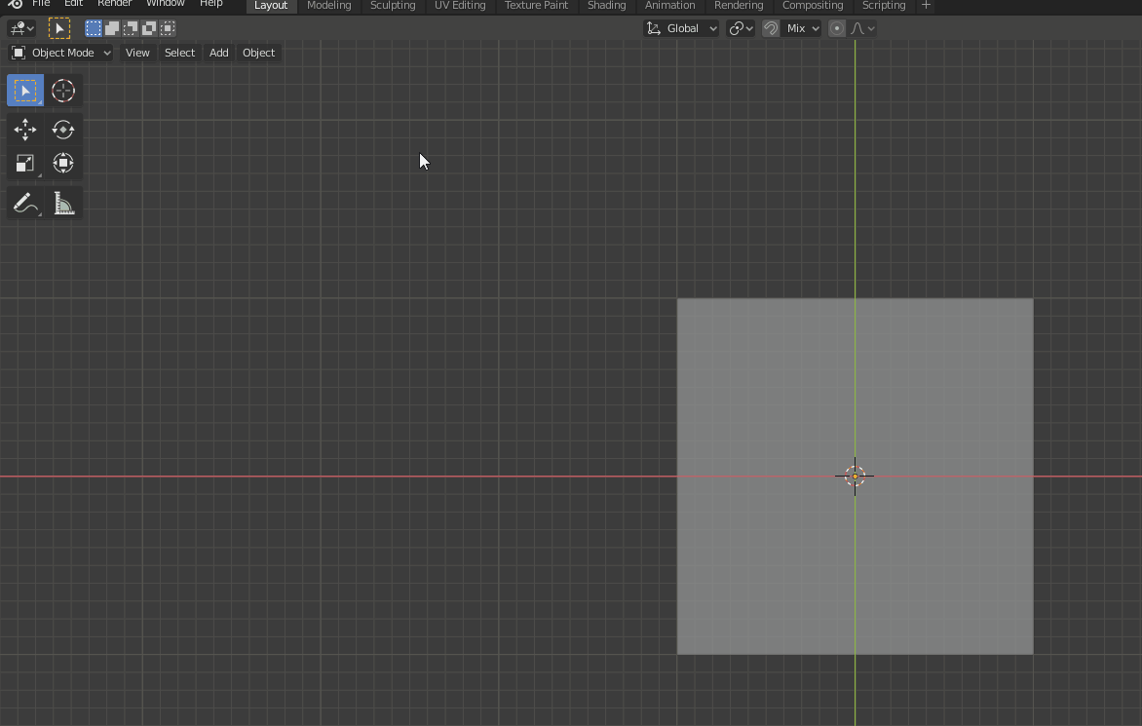Enable snapping with the magnet icon
The image size is (1142, 726).
pos(770,27)
